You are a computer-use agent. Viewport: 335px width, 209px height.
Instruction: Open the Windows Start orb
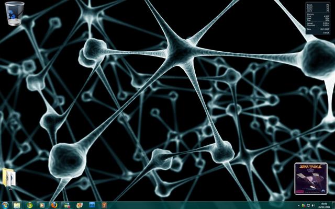pyautogui.click(x=5, y=205)
